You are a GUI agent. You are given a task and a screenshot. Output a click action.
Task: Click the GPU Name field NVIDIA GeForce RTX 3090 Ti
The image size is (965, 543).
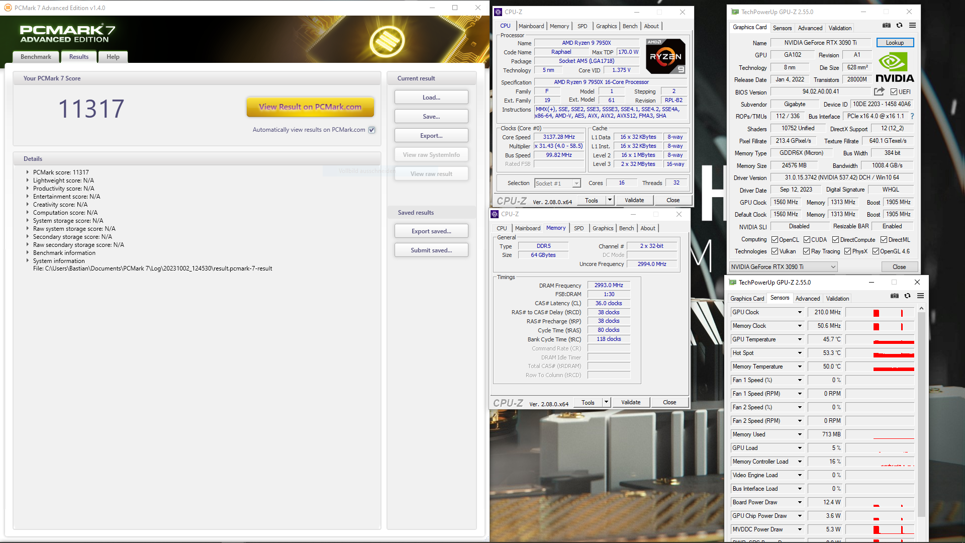click(x=821, y=43)
